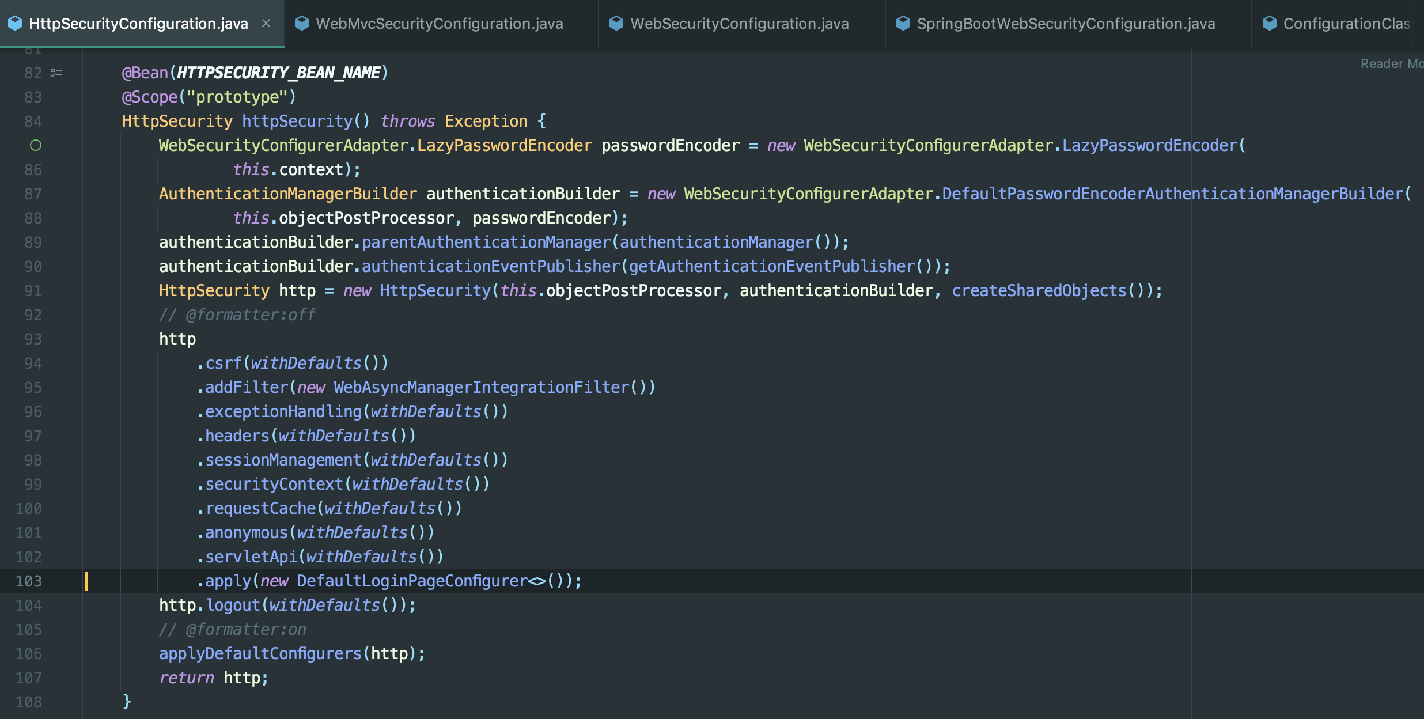The height and width of the screenshot is (719, 1424).
Task: Click the WebSecurityConfiguration.java tab file icon
Action: coord(616,24)
